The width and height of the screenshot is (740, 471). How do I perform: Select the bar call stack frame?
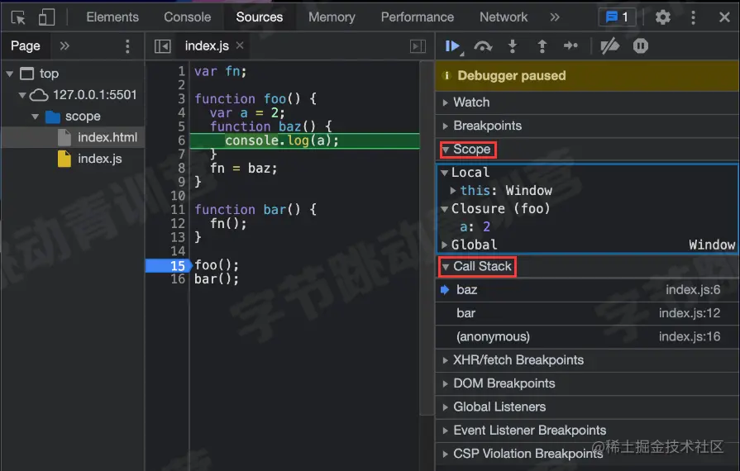click(586, 313)
